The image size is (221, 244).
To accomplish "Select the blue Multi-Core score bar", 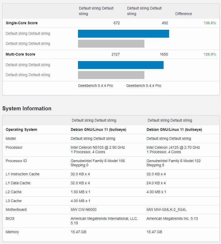I will (121, 65).
